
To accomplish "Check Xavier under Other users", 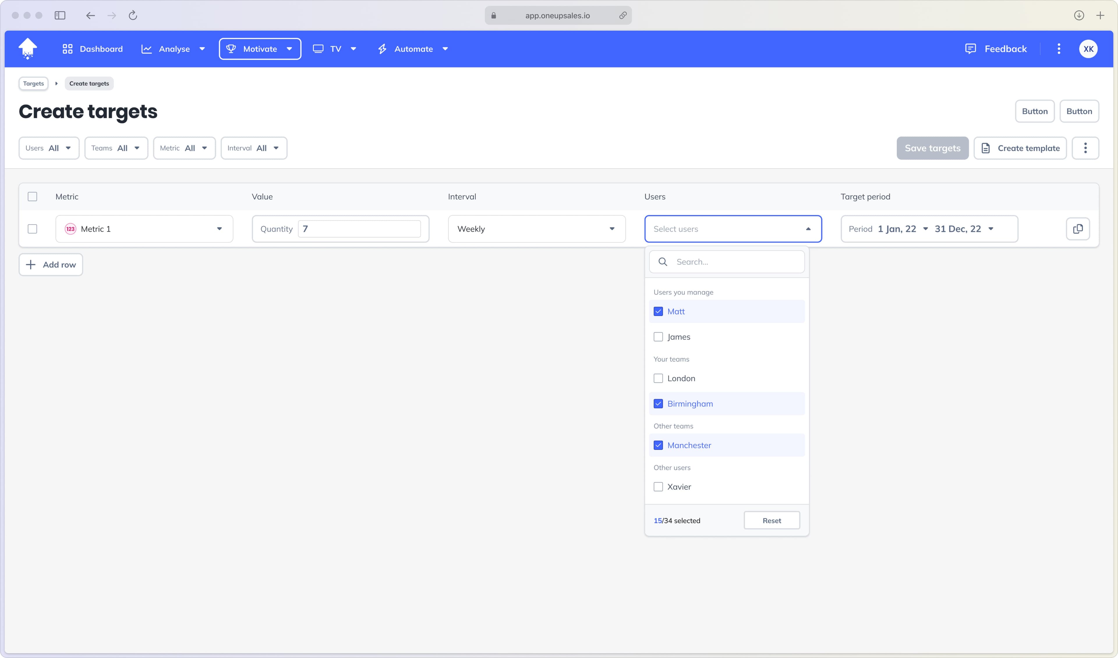I will [658, 486].
